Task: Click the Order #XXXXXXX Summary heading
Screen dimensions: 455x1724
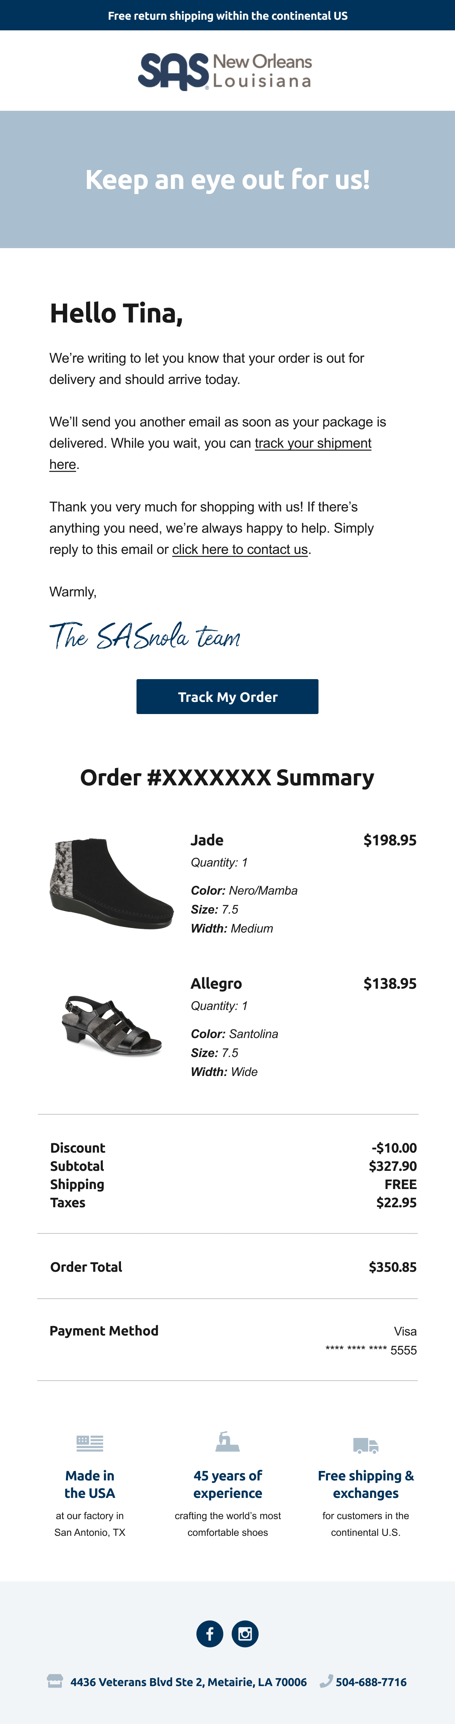Action: (227, 778)
